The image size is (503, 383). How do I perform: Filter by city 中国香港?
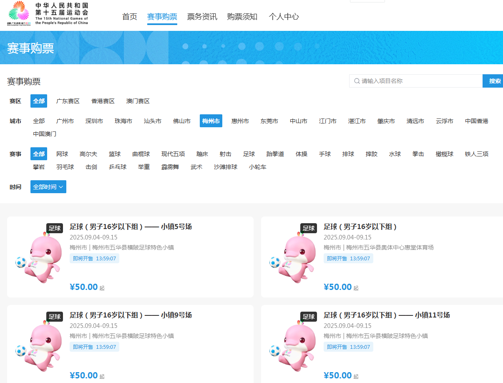tap(477, 121)
